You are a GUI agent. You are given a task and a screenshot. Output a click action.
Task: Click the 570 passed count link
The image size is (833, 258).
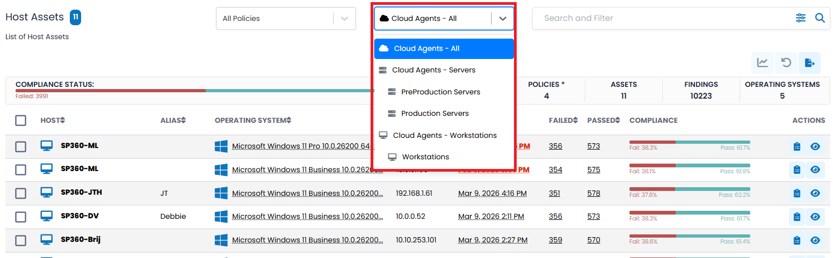[x=593, y=240]
